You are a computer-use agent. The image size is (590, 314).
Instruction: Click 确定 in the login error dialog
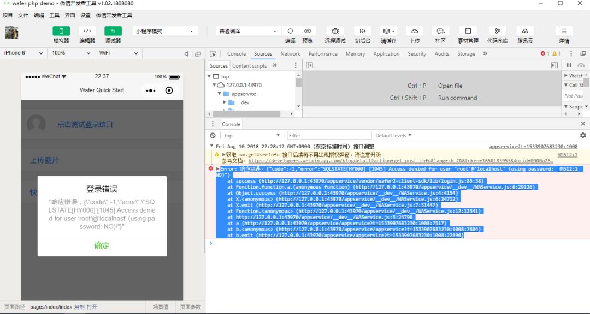[x=102, y=246]
